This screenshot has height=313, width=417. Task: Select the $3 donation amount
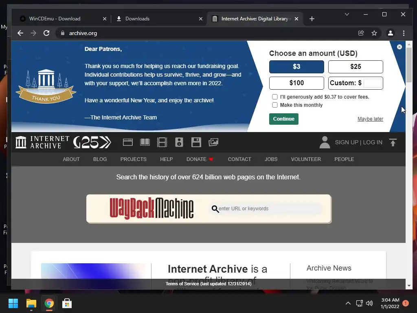click(x=296, y=66)
